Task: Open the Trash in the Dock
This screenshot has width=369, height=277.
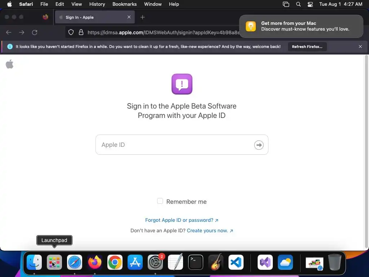Action: pos(335,262)
